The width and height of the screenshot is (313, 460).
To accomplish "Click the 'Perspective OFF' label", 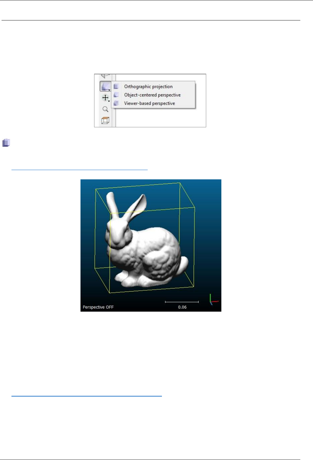I will point(98,307).
